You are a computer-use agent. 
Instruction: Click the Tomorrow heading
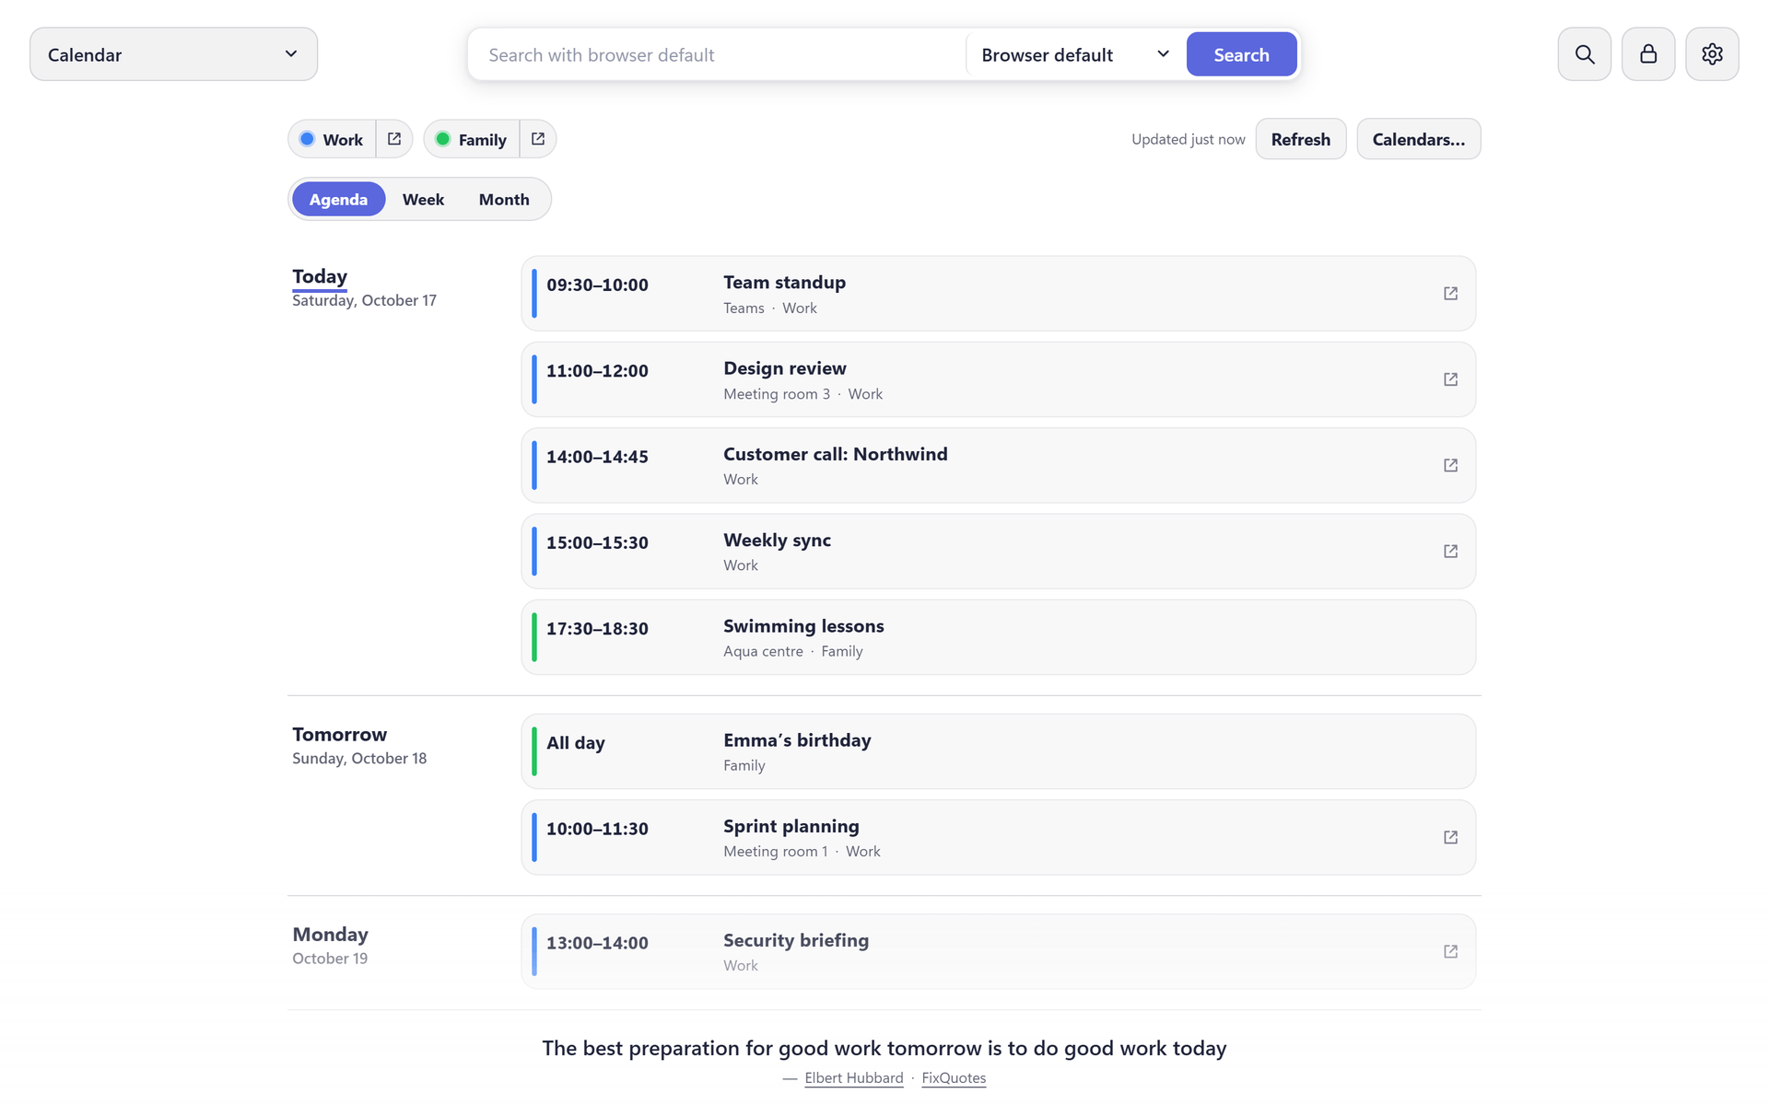click(339, 734)
